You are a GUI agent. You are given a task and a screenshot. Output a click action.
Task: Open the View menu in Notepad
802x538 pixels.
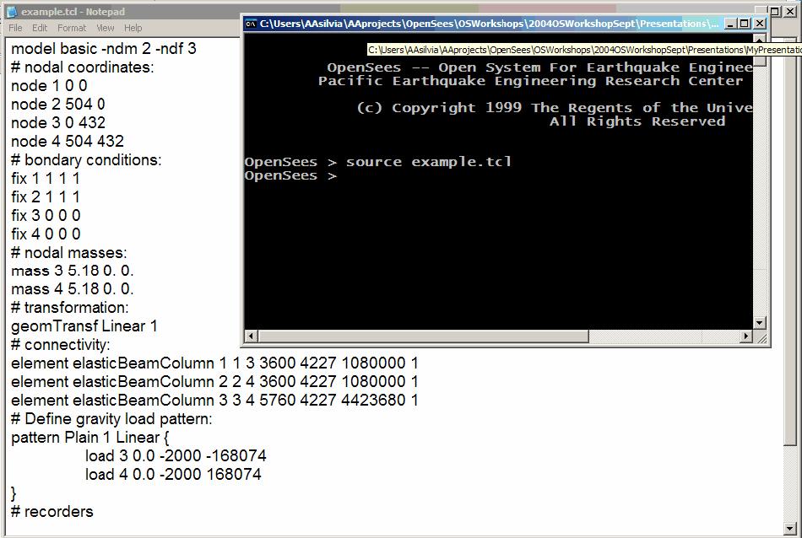pyautogui.click(x=106, y=28)
